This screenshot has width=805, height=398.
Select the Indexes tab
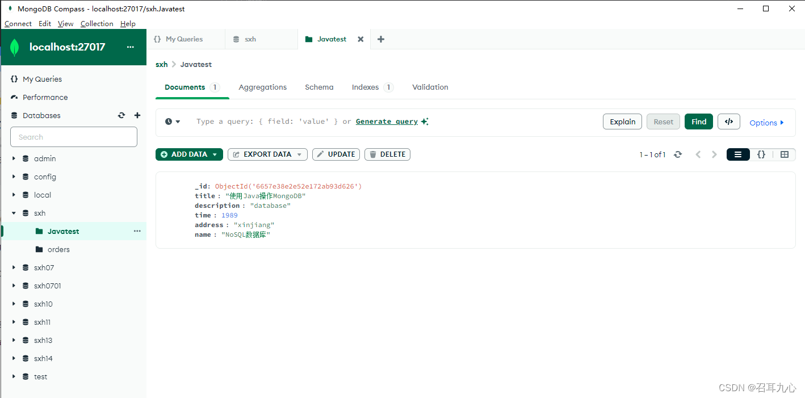[x=365, y=87]
